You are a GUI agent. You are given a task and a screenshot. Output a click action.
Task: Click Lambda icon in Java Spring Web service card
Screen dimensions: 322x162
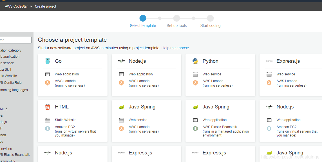click(x=121, y=129)
